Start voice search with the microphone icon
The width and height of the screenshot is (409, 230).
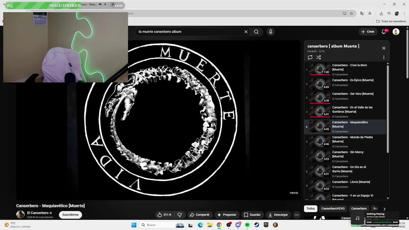pyautogui.click(x=271, y=32)
